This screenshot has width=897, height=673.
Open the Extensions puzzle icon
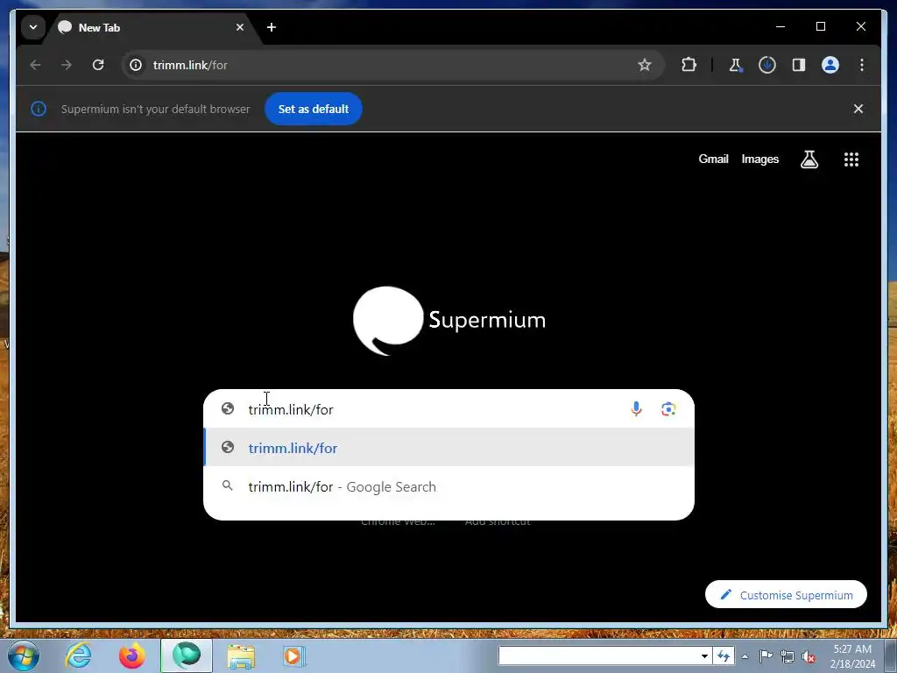point(689,65)
